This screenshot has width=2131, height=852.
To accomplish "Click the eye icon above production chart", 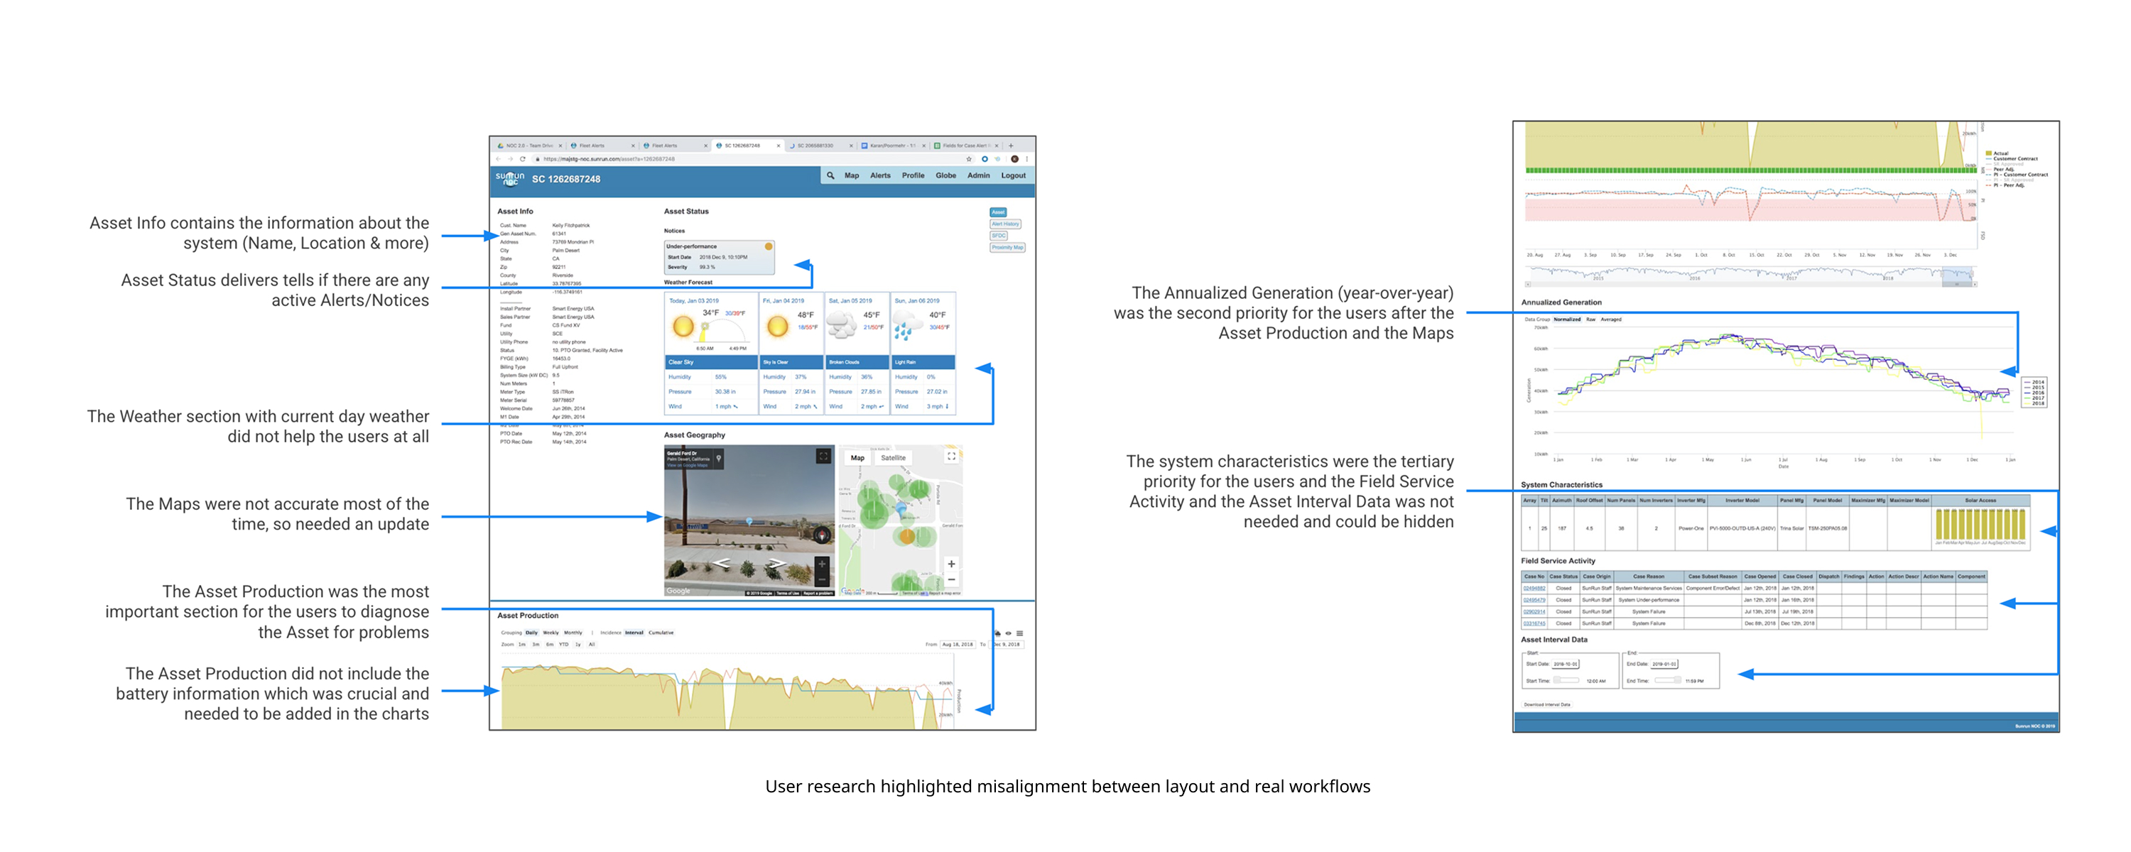I will (x=1009, y=633).
